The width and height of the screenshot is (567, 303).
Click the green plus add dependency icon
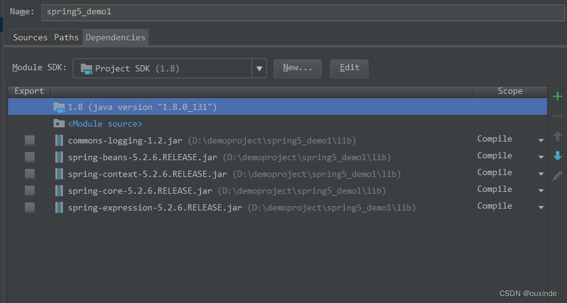[x=557, y=96]
